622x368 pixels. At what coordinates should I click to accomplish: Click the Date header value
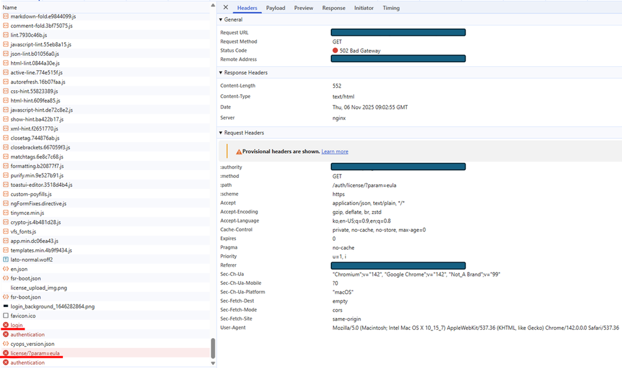coord(370,107)
